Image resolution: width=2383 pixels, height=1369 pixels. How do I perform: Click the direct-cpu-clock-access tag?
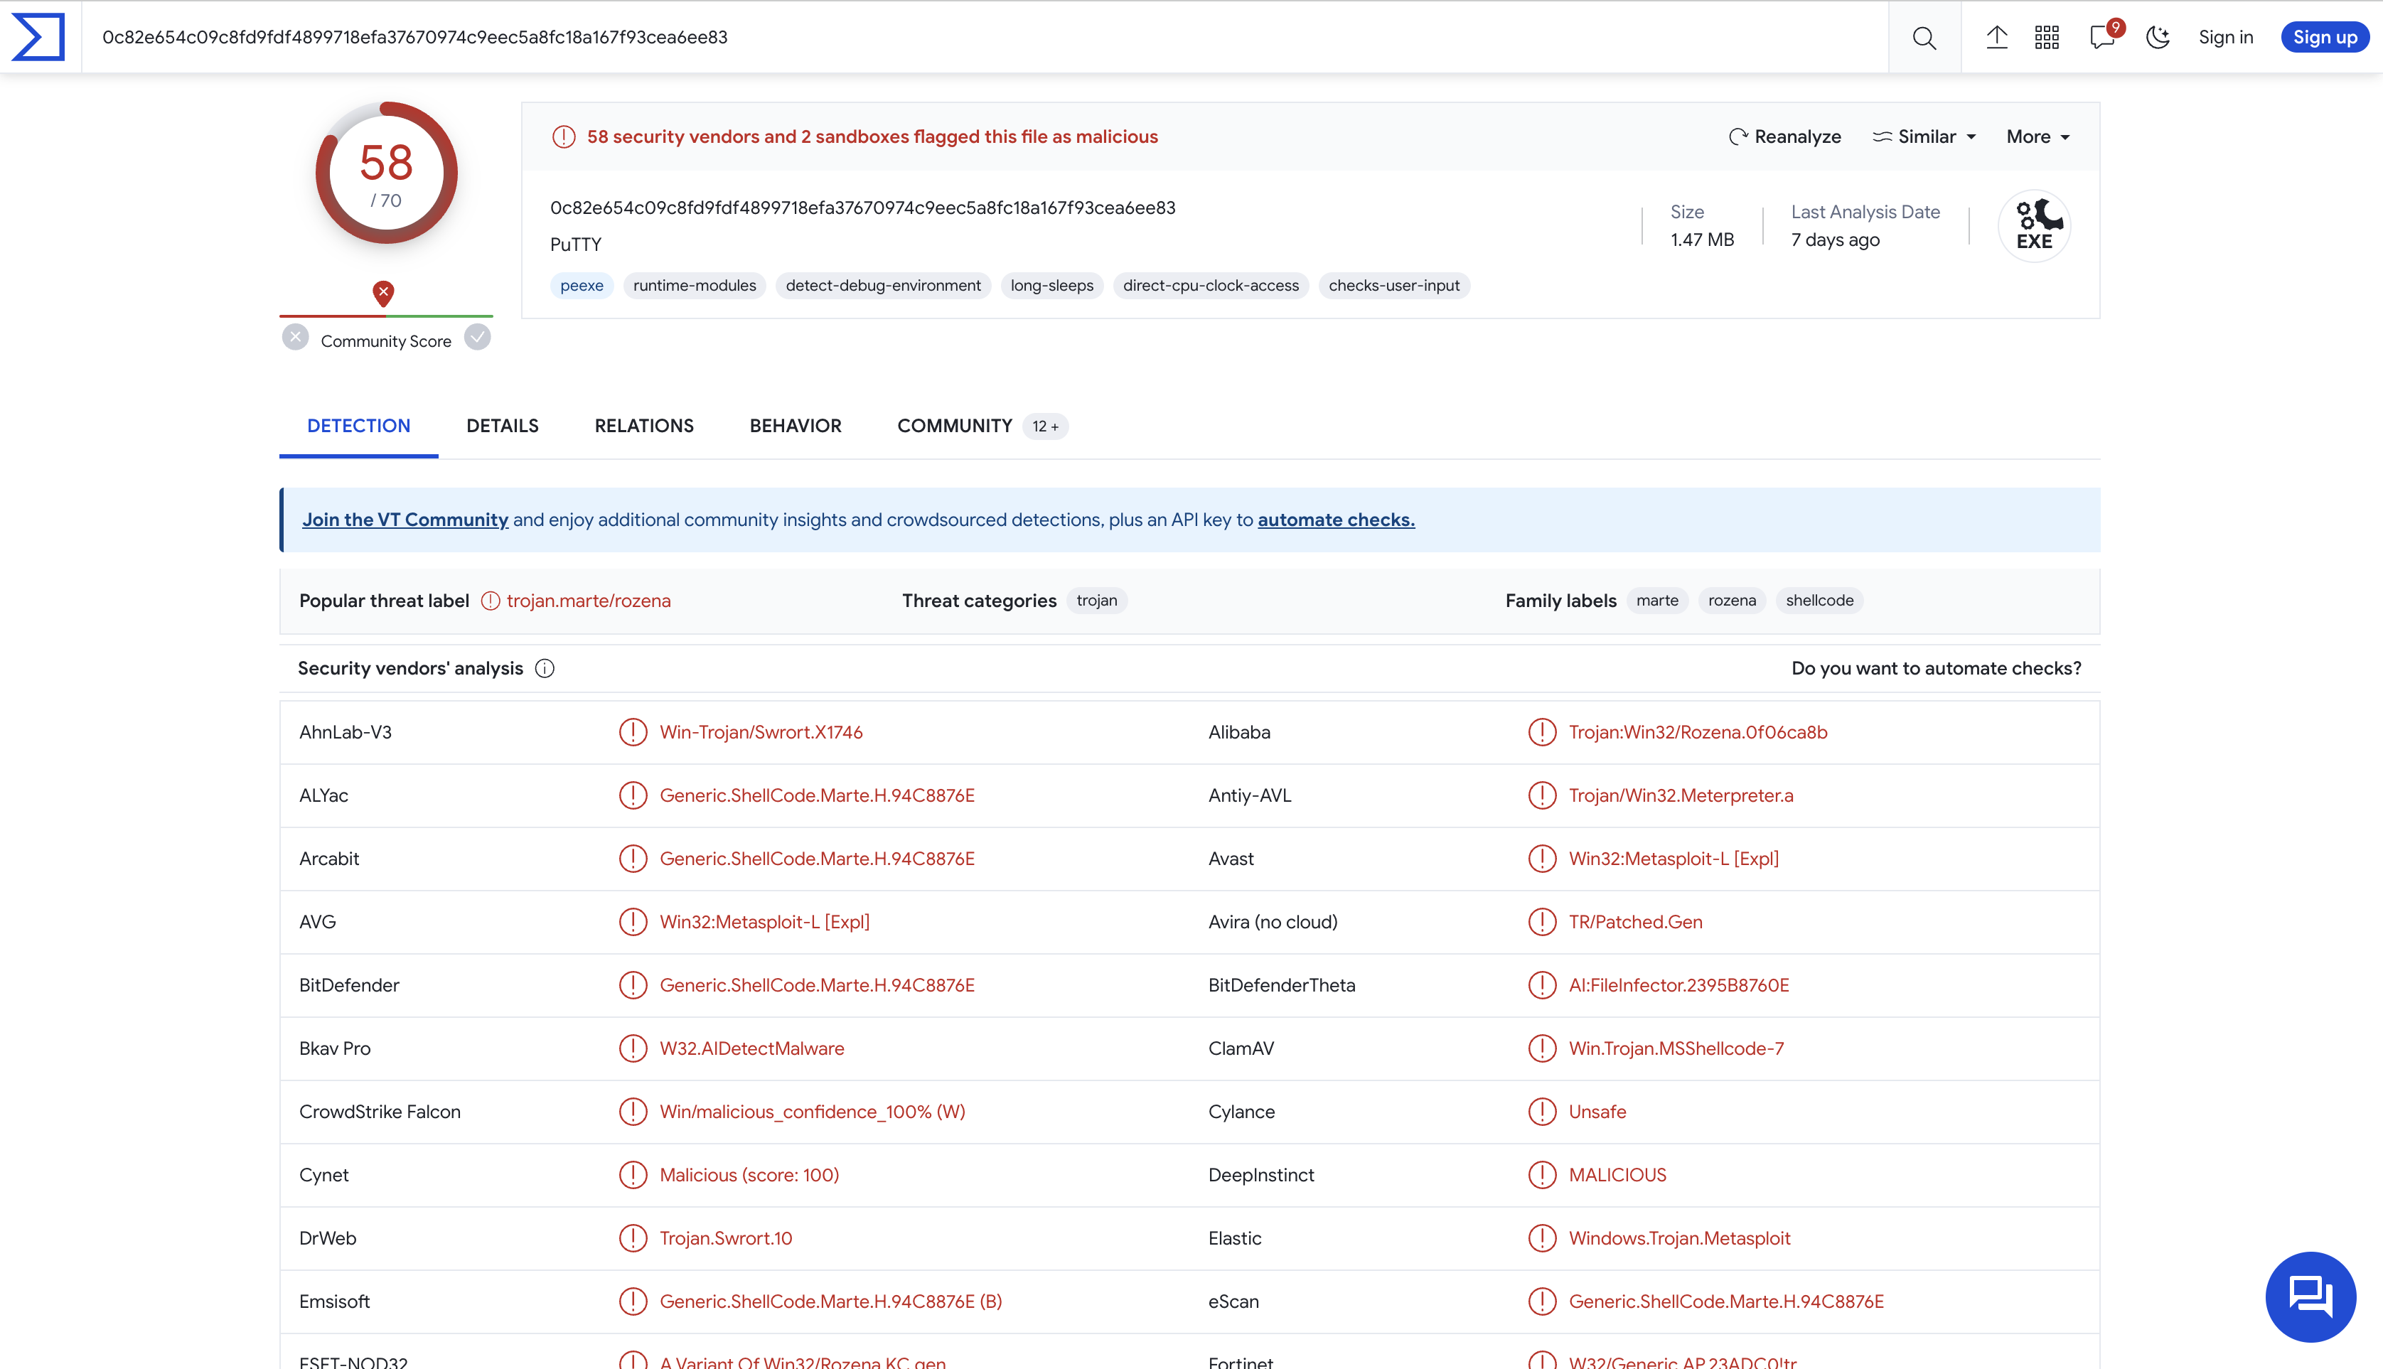click(x=1211, y=285)
